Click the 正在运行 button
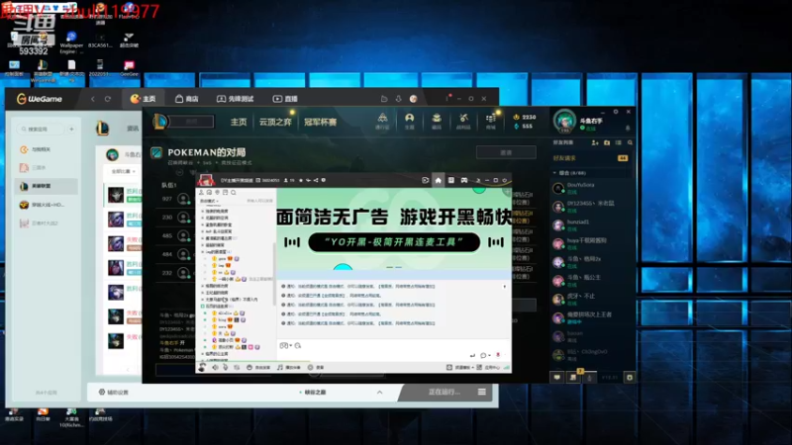 [445, 392]
